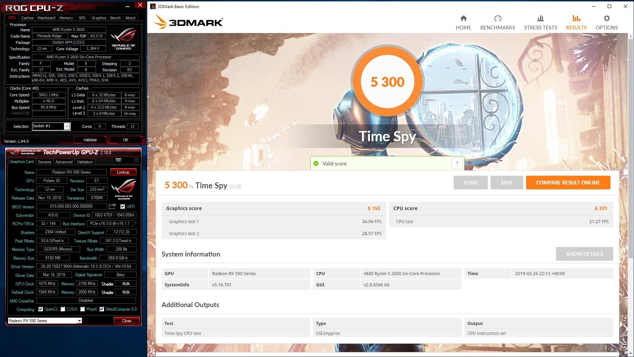
Task: Maximize the 3DMark window
Action: (x=609, y=6)
